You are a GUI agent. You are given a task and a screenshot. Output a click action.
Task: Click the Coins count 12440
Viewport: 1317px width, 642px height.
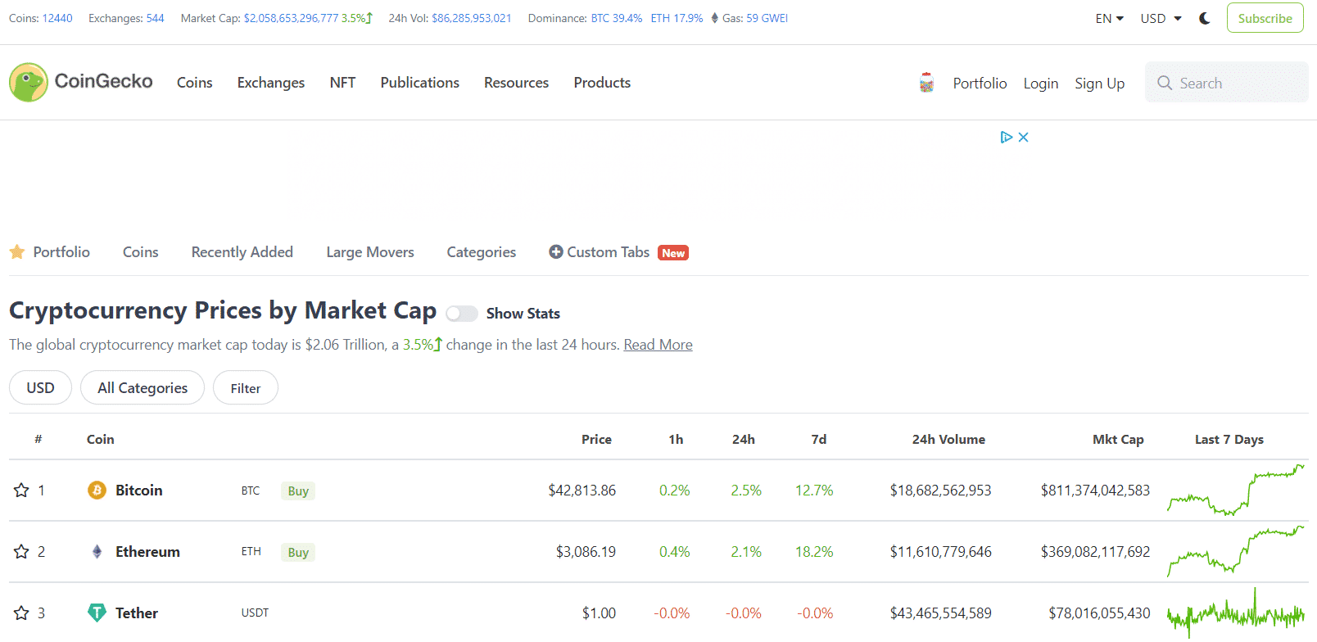coord(57,18)
